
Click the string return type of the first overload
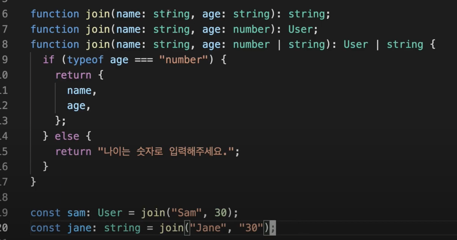coord(307,14)
